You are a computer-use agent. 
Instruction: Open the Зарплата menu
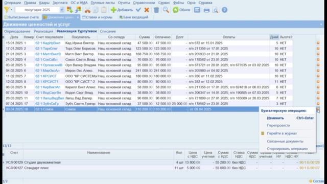pyautogui.click(x=60, y=3)
